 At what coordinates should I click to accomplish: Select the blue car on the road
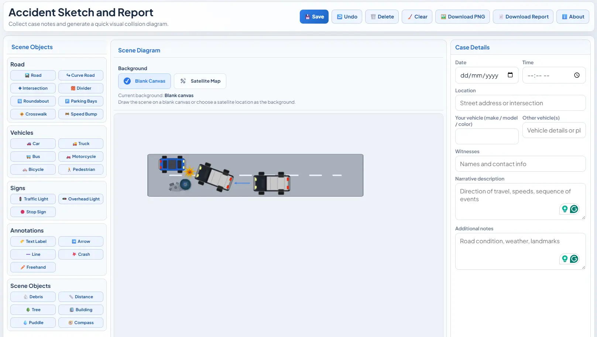coord(172,164)
